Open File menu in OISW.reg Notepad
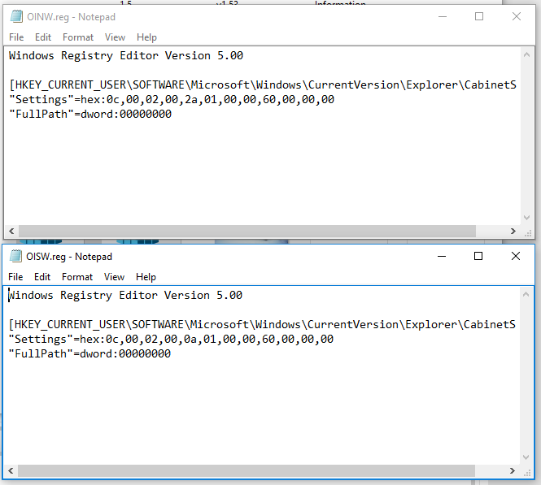Image resolution: width=541 pixels, height=485 pixels. pos(15,277)
